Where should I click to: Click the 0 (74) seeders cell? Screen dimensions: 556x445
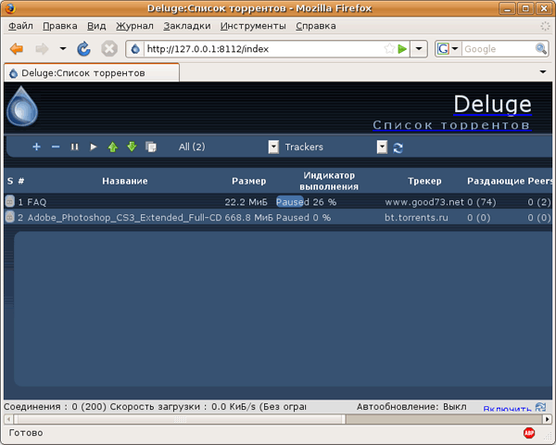[x=482, y=202]
